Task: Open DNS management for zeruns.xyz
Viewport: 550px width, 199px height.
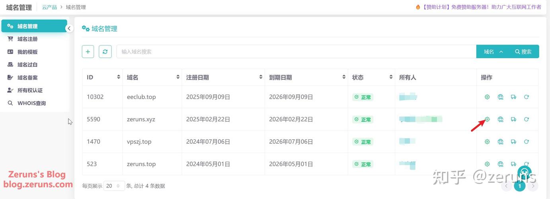Action: click(501, 119)
